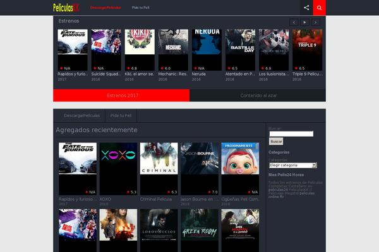
Task: Open the Mechanic carousel poster
Action: (x=173, y=50)
